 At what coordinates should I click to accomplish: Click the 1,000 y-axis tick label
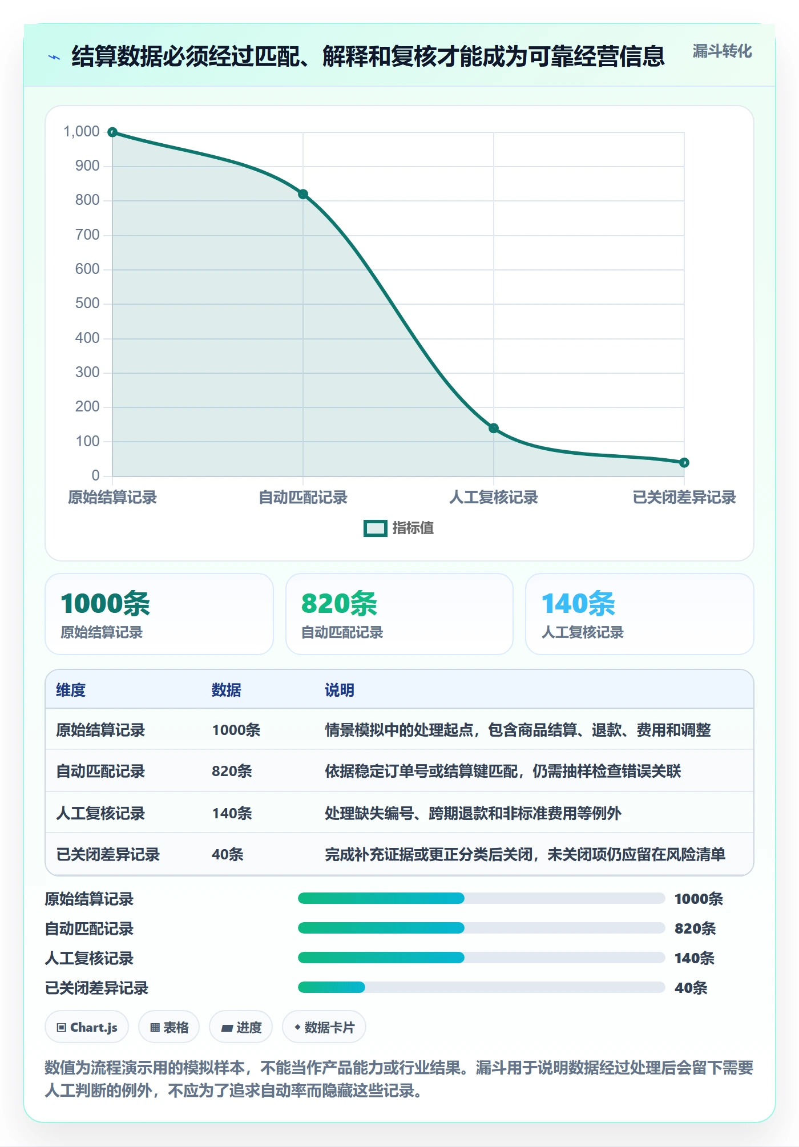pyautogui.click(x=82, y=132)
